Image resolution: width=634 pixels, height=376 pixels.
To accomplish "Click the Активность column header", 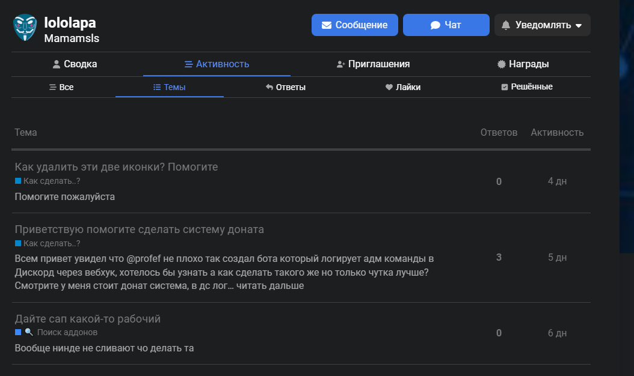I will tap(557, 133).
